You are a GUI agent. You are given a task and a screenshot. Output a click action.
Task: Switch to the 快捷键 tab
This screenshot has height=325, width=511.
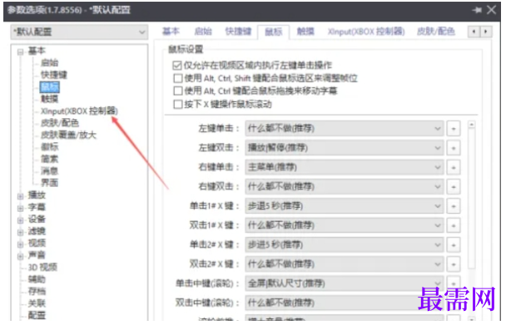(238, 32)
